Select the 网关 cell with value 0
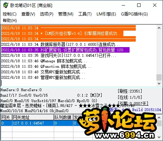The width and height of the screenshot is (163, 141). (x=6, y=123)
